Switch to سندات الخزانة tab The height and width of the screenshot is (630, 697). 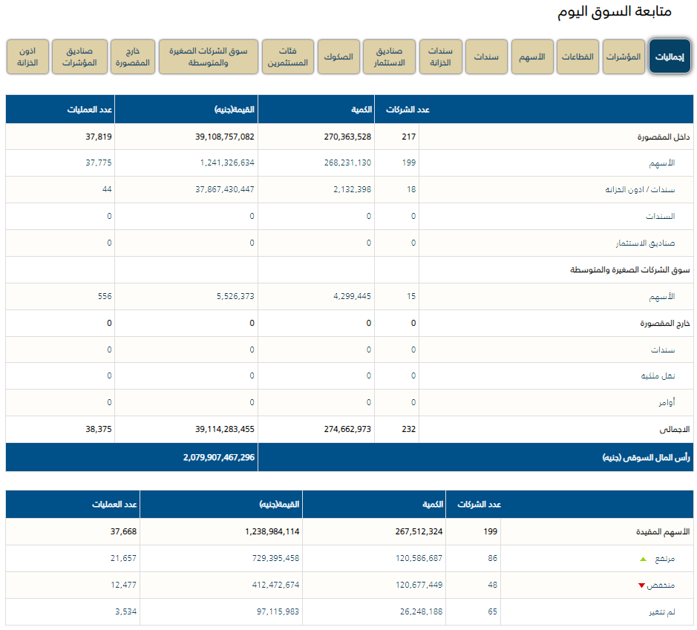(441, 57)
